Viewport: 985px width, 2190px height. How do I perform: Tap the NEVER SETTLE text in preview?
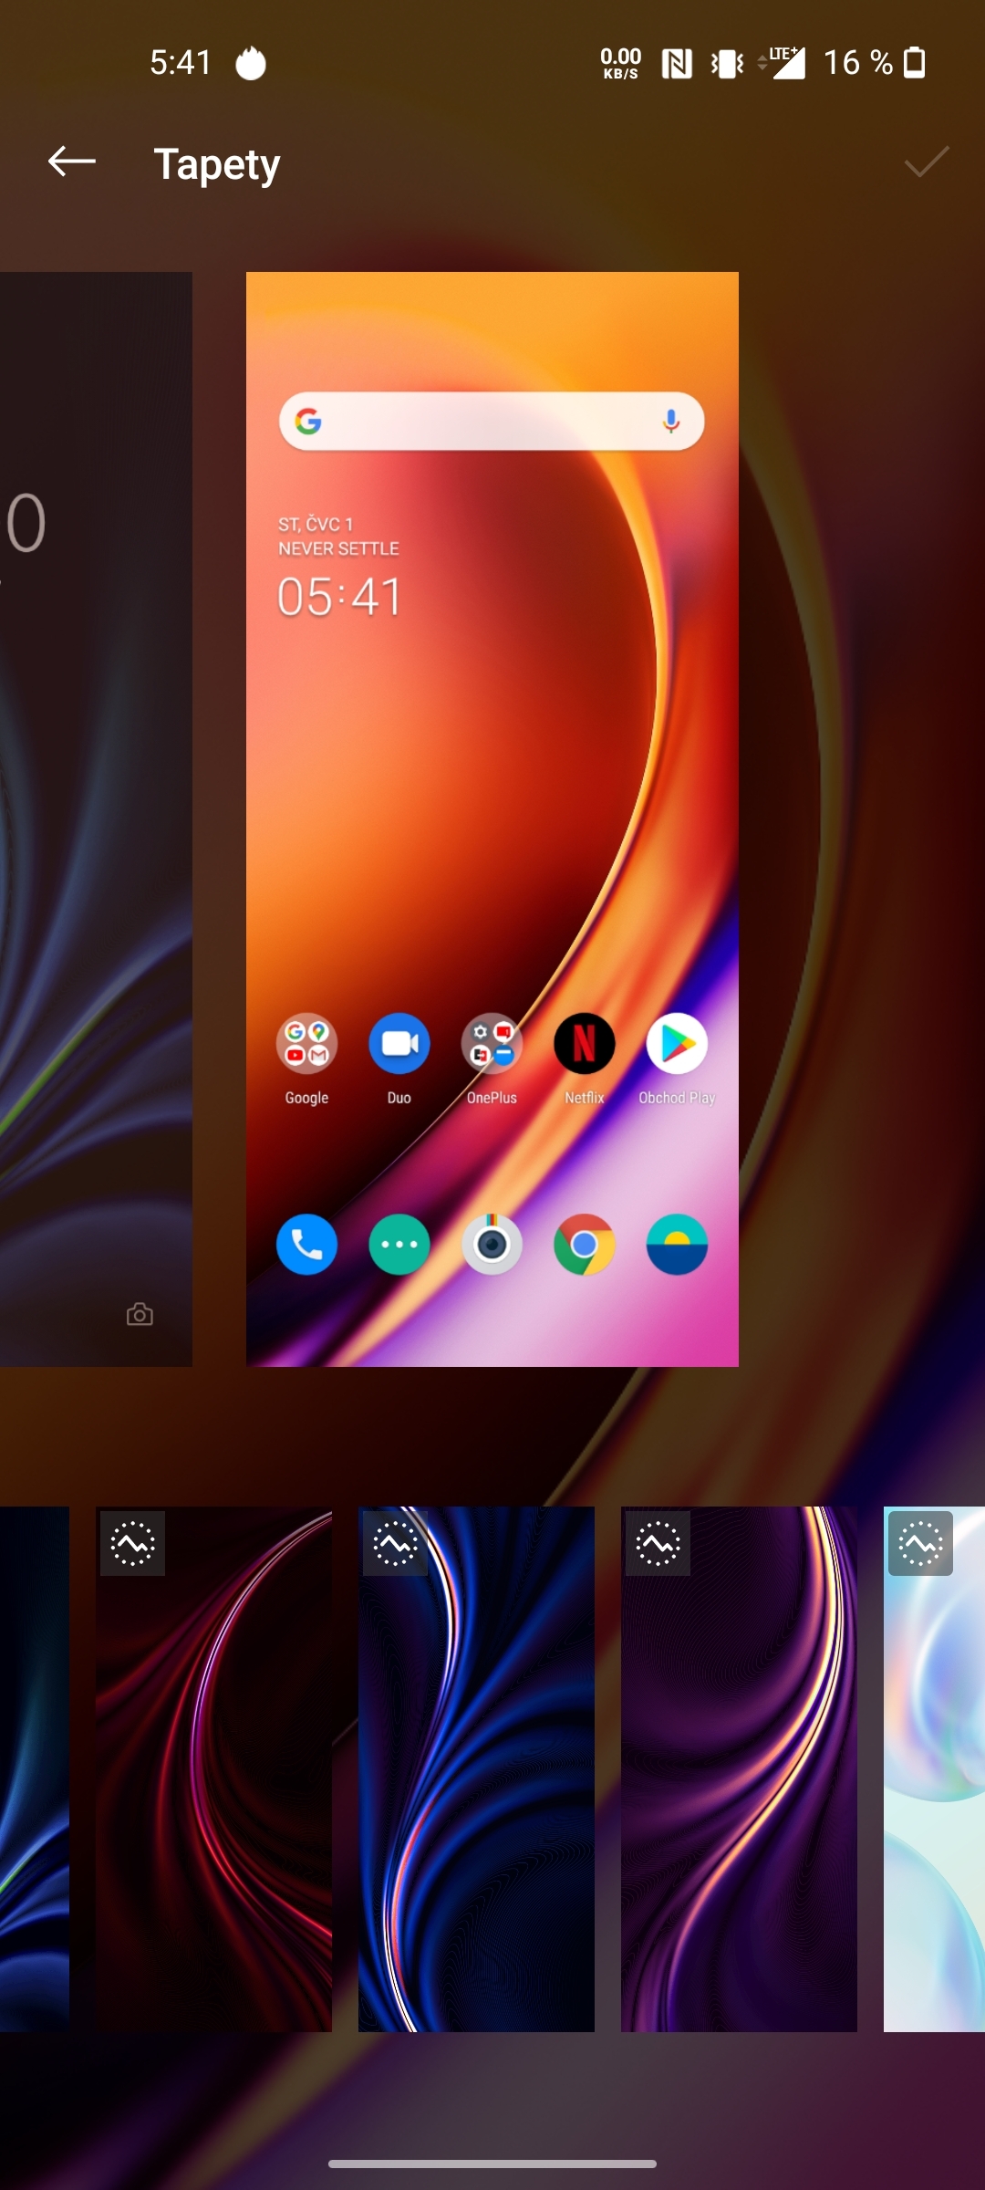point(338,548)
